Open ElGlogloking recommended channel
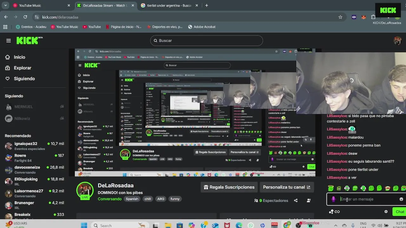Screen dimensions: 406x228 tap(34, 181)
